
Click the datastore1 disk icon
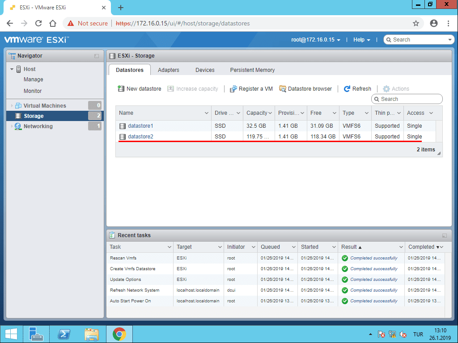point(123,126)
